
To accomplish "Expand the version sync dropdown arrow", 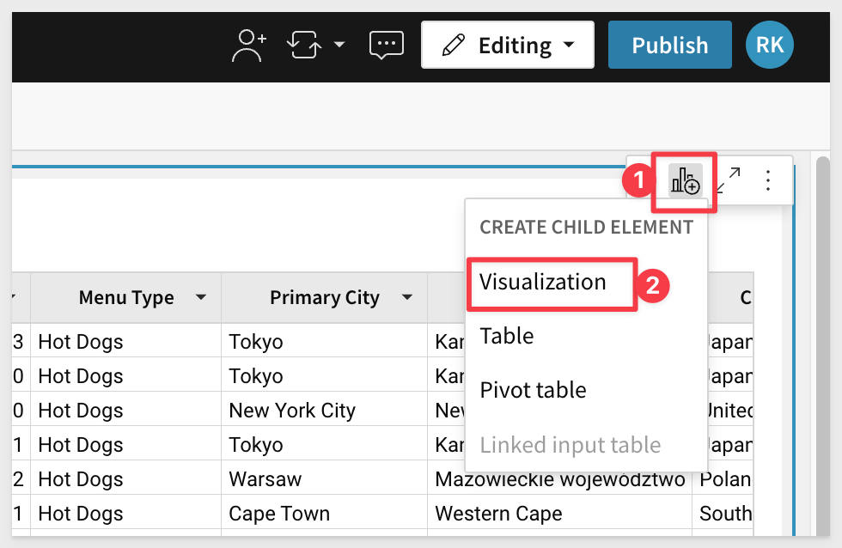I will point(339,45).
